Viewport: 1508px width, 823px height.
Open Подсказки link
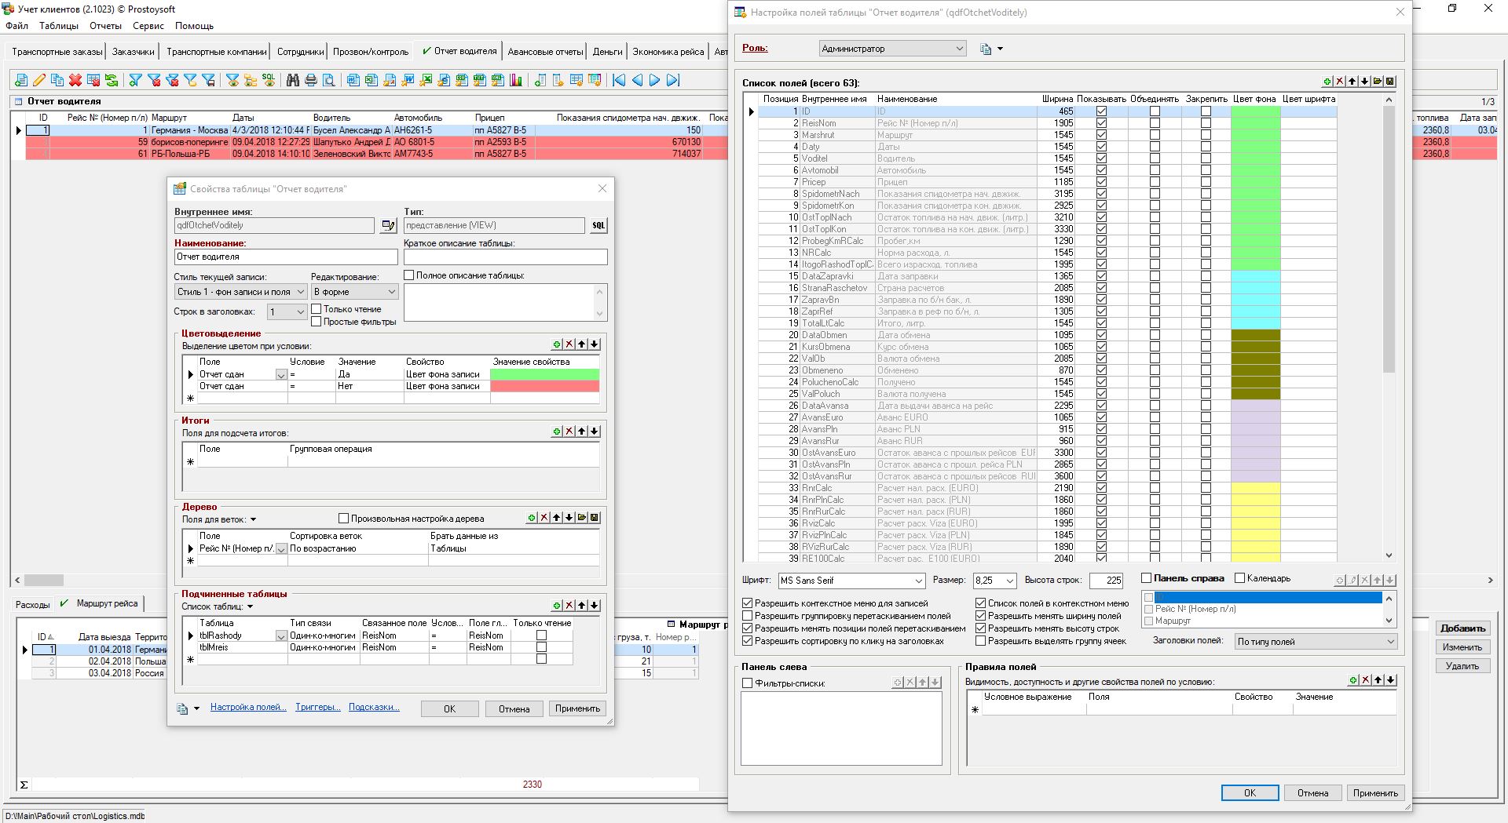pos(374,707)
